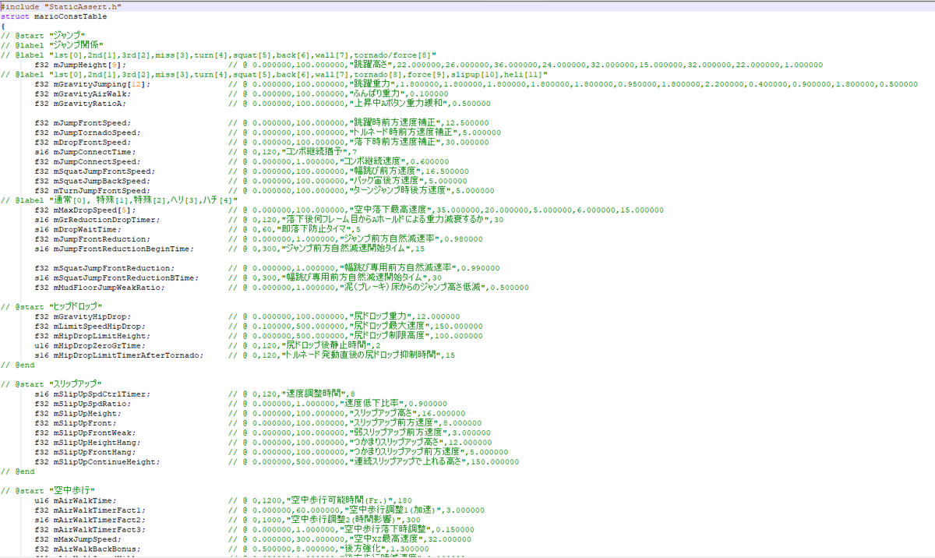This screenshot has height=558, width=935.
Task: Click the // @label "ジャンプ関係" comment
Action: 52,45
